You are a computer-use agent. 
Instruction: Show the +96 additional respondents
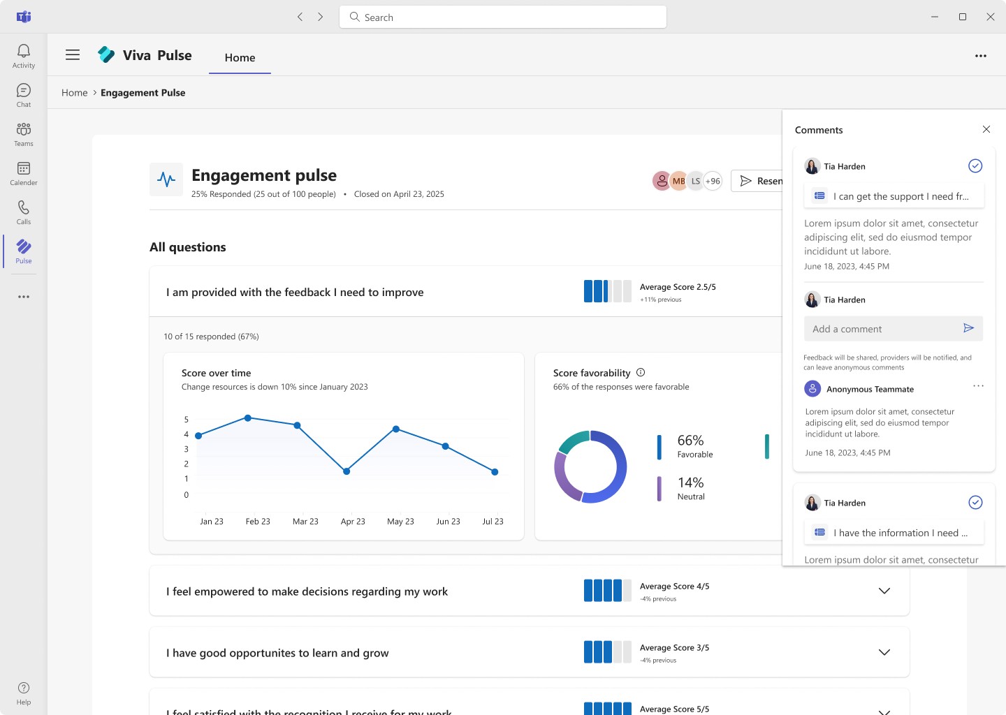713,181
